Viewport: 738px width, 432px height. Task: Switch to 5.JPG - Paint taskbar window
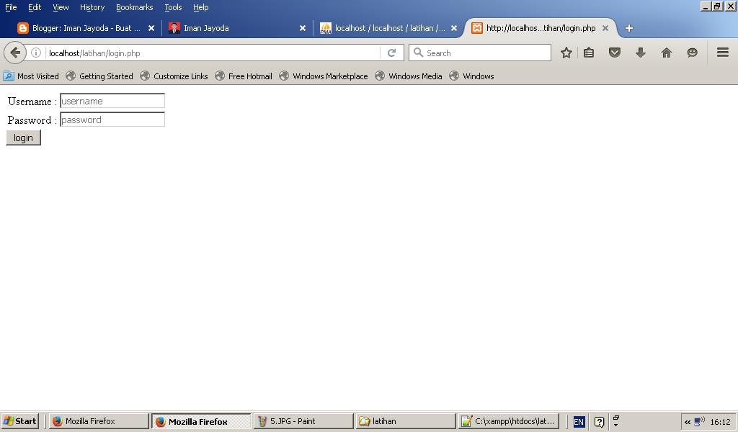303,421
